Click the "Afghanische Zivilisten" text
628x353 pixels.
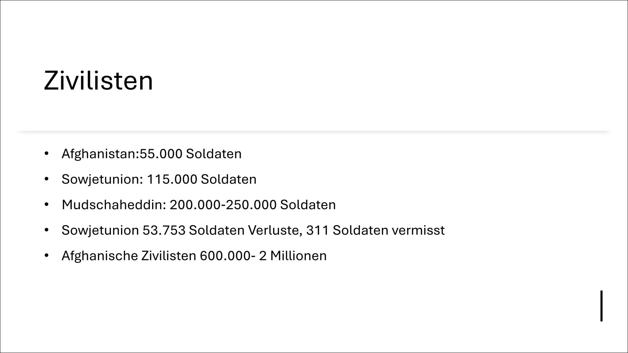(x=129, y=256)
